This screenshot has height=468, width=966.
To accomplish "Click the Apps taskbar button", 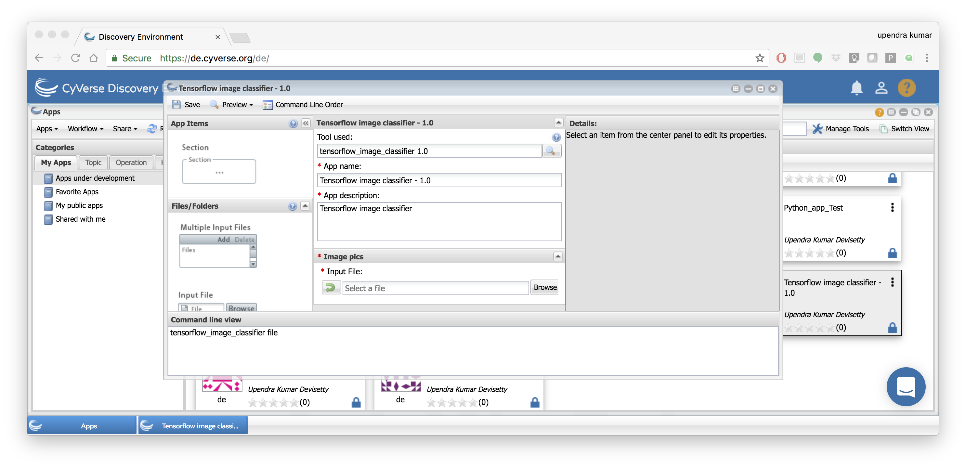I will coord(82,426).
